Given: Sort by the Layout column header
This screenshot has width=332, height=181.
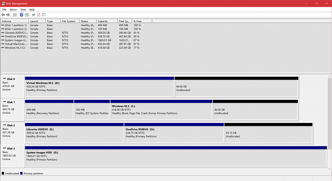Looking at the screenshot, I should (37, 21).
